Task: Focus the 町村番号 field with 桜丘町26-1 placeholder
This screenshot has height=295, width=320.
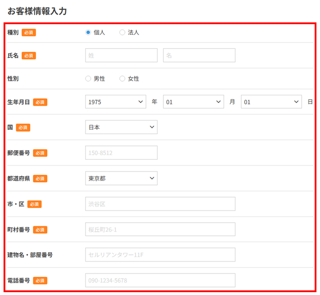Action: pyautogui.click(x=160, y=230)
